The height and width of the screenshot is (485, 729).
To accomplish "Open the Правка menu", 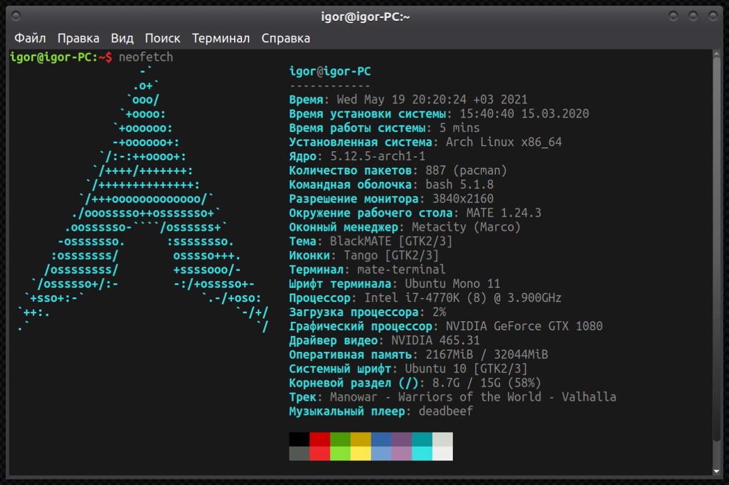I will 78,39.
